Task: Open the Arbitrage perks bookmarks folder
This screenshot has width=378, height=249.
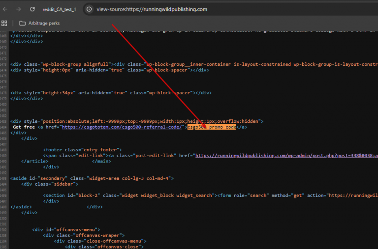Action: click(x=39, y=24)
